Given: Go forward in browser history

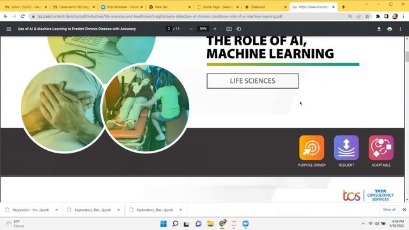Looking at the screenshot, I should tap(14, 16).
